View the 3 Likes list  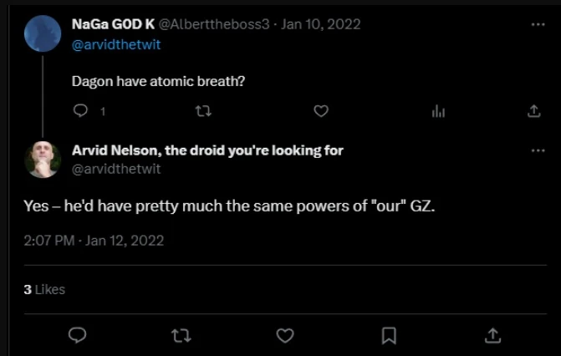point(44,289)
